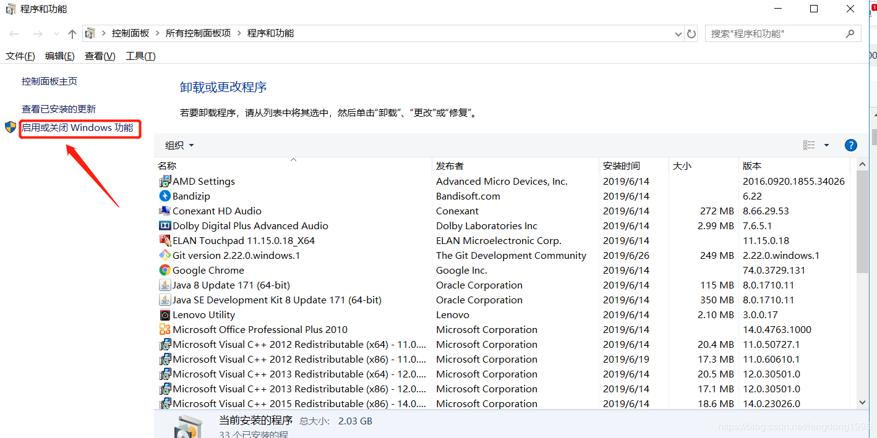
Task: Click the scrollbar down arrow of list
Action: (x=862, y=402)
